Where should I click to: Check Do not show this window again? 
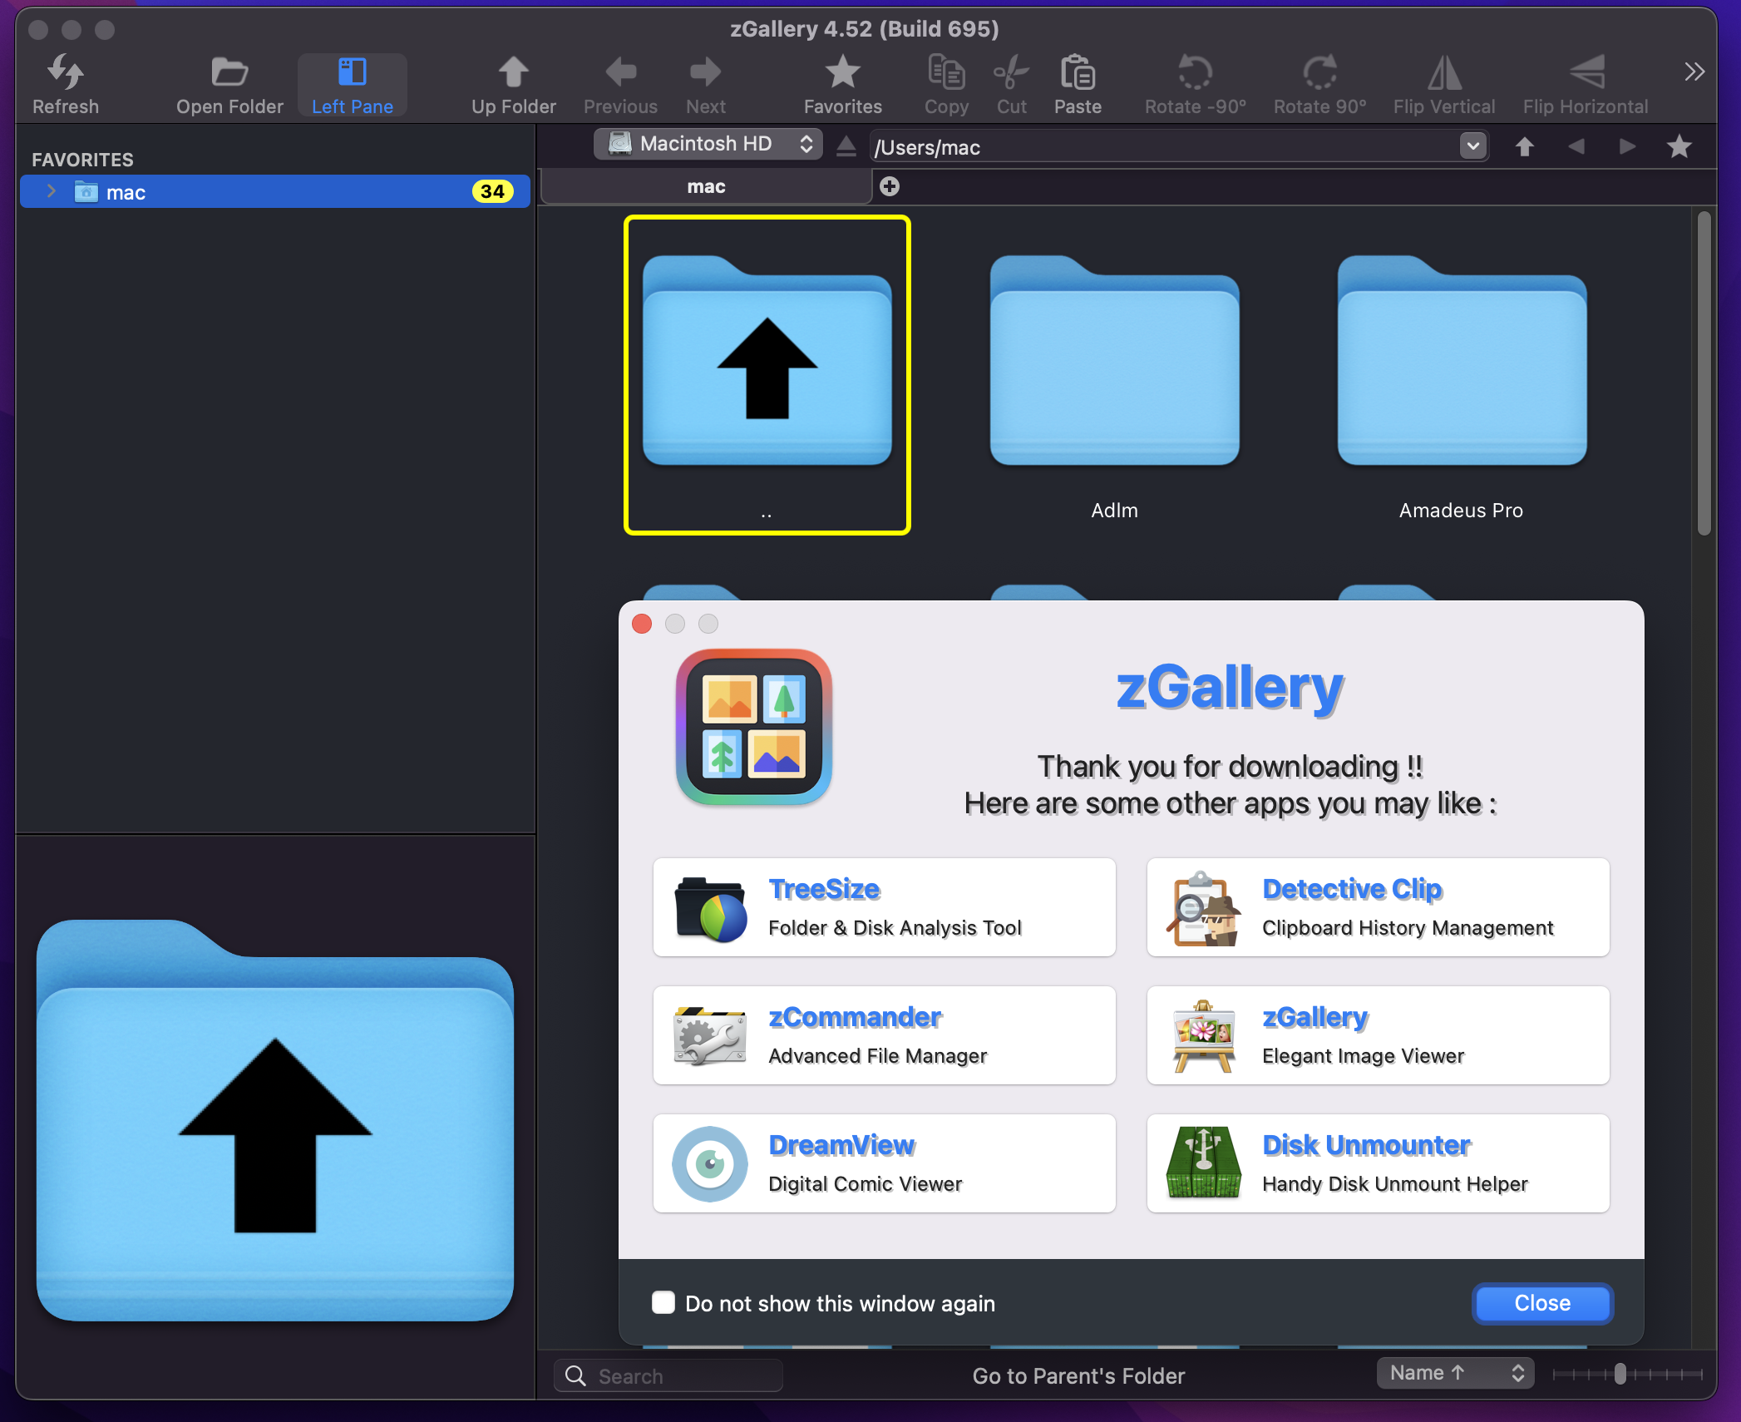tap(663, 1302)
